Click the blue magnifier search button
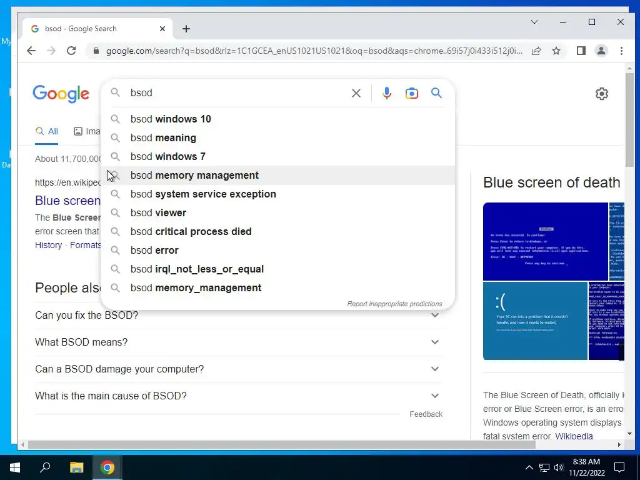Viewport: 640px width, 480px height. [x=436, y=93]
